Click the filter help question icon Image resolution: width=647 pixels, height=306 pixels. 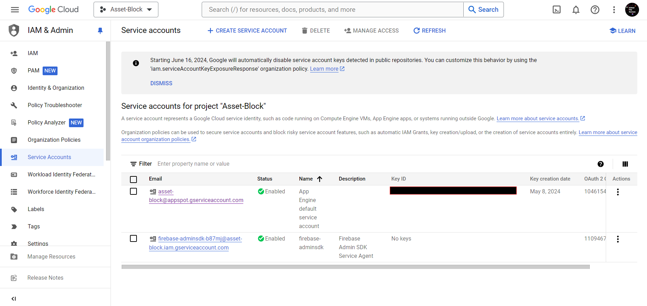pyautogui.click(x=601, y=164)
